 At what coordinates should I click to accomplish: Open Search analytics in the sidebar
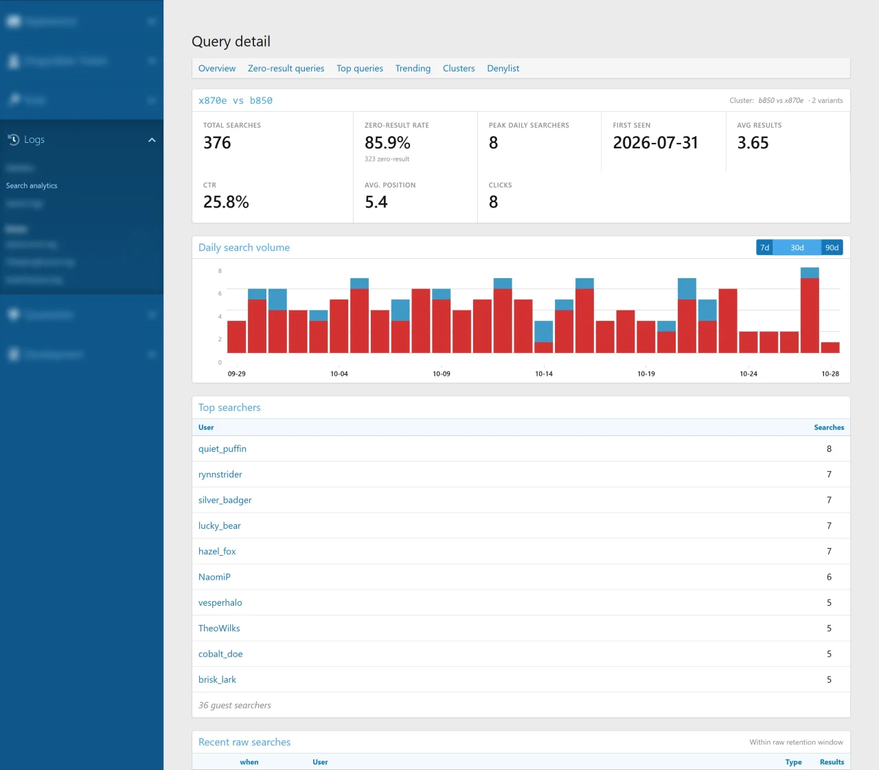pyautogui.click(x=32, y=185)
